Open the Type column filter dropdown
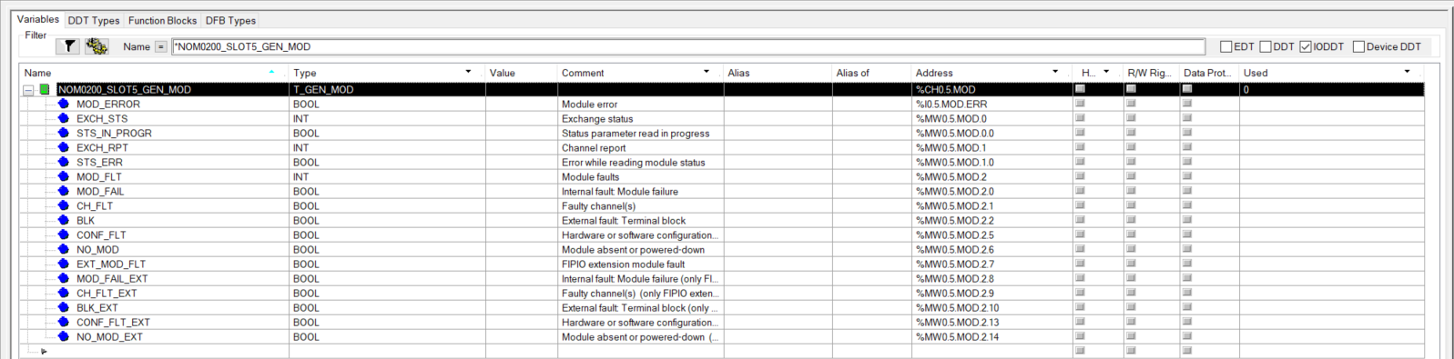The image size is (1454, 359). [x=468, y=72]
